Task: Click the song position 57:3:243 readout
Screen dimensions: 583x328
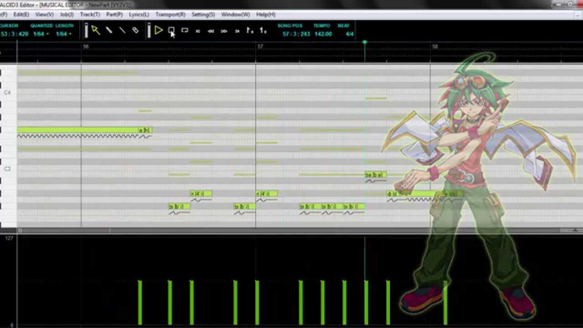Action: [x=296, y=34]
